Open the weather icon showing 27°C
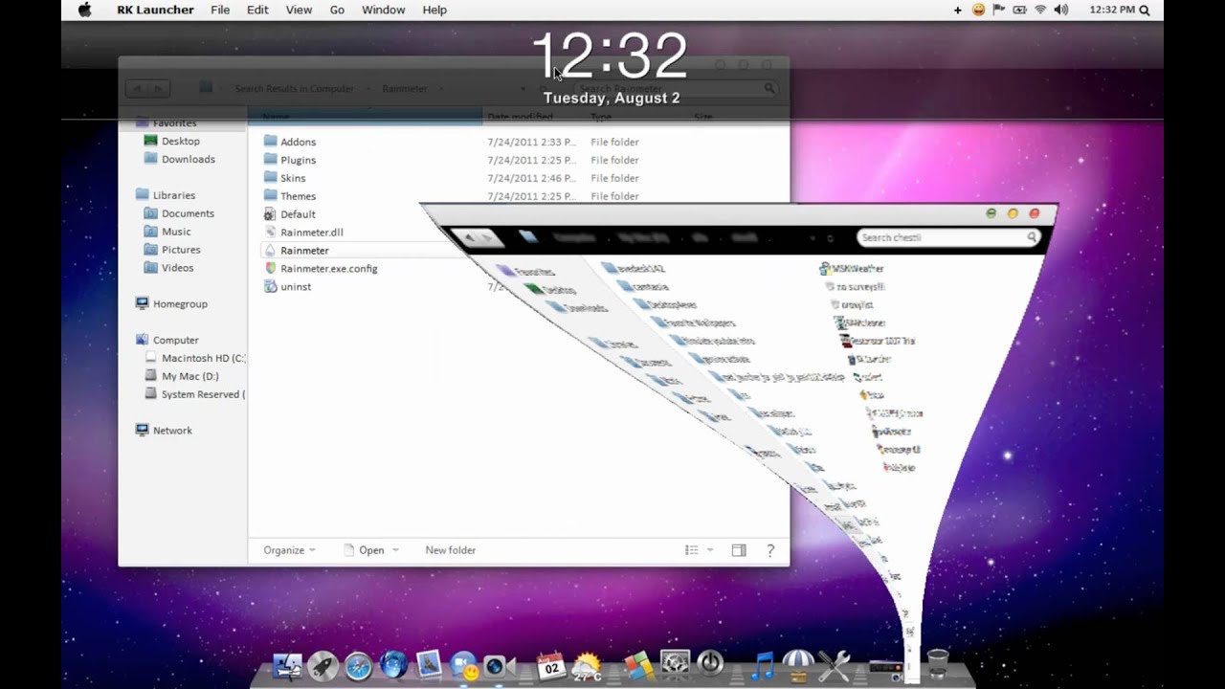The width and height of the screenshot is (1225, 689). pyautogui.click(x=585, y=667)
